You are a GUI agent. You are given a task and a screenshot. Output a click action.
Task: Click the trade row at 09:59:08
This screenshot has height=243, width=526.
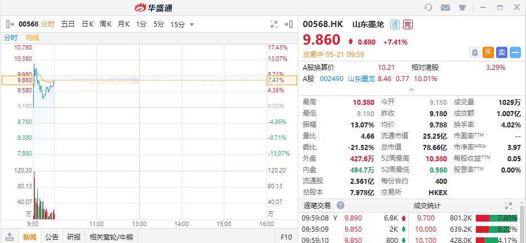point(354,218)
